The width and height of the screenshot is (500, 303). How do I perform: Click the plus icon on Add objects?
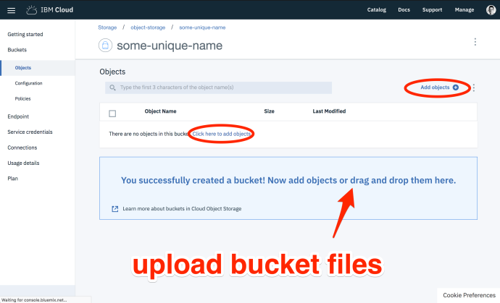pyautogui.click(x=456, y=88)
